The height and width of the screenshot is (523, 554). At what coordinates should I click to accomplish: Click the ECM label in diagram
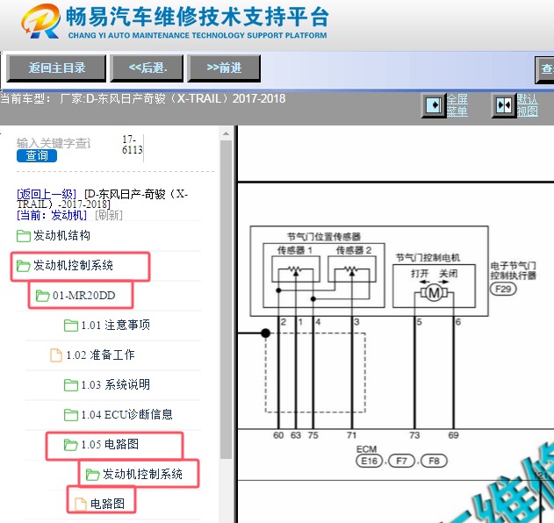click(366, 448)
